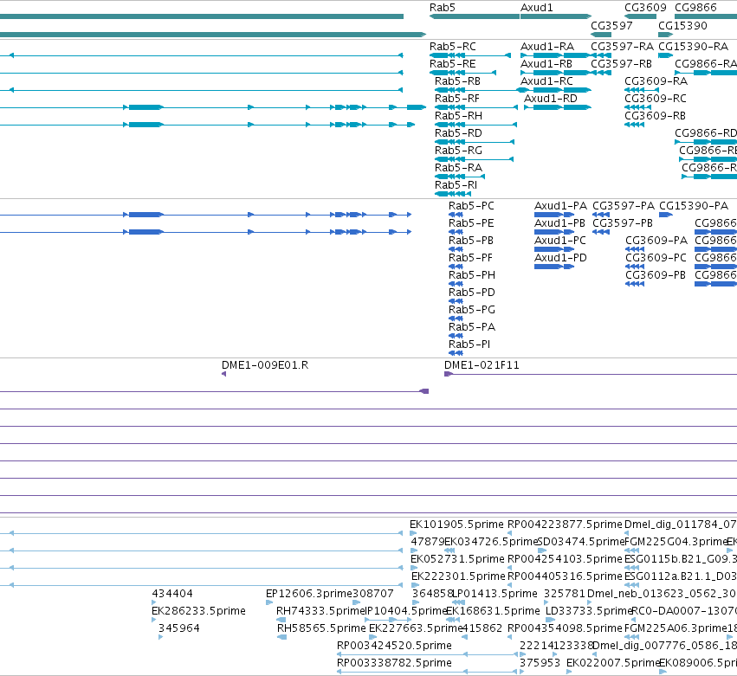737x676 pixels.
Task: Click transcript CG3609-RC
Action: [656, 99]
